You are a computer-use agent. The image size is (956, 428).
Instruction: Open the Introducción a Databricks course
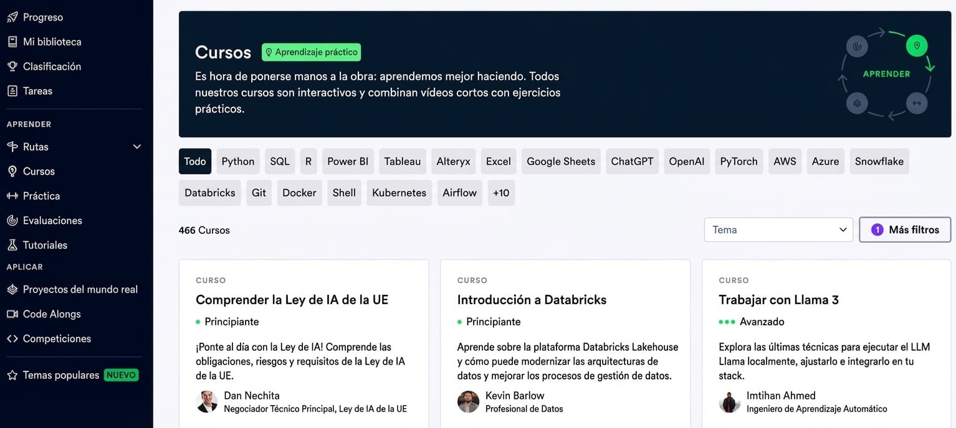coord(532,299)
